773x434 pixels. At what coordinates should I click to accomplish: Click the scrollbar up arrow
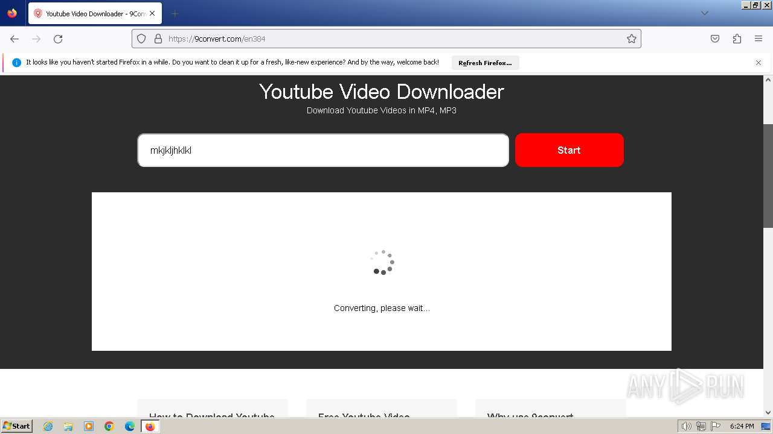pos(768,80)
